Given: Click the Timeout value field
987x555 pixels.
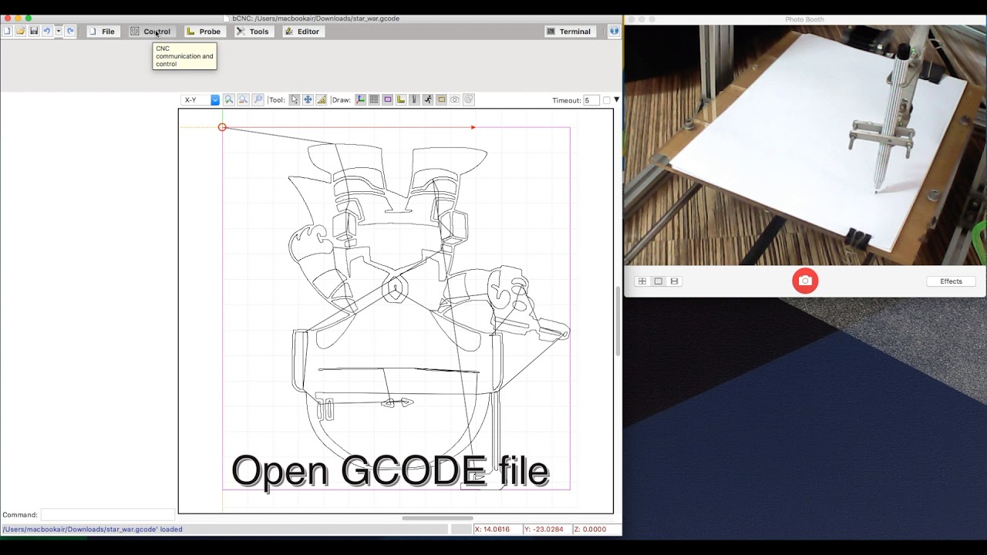Looking at the screenshot, I should [591, 100].
